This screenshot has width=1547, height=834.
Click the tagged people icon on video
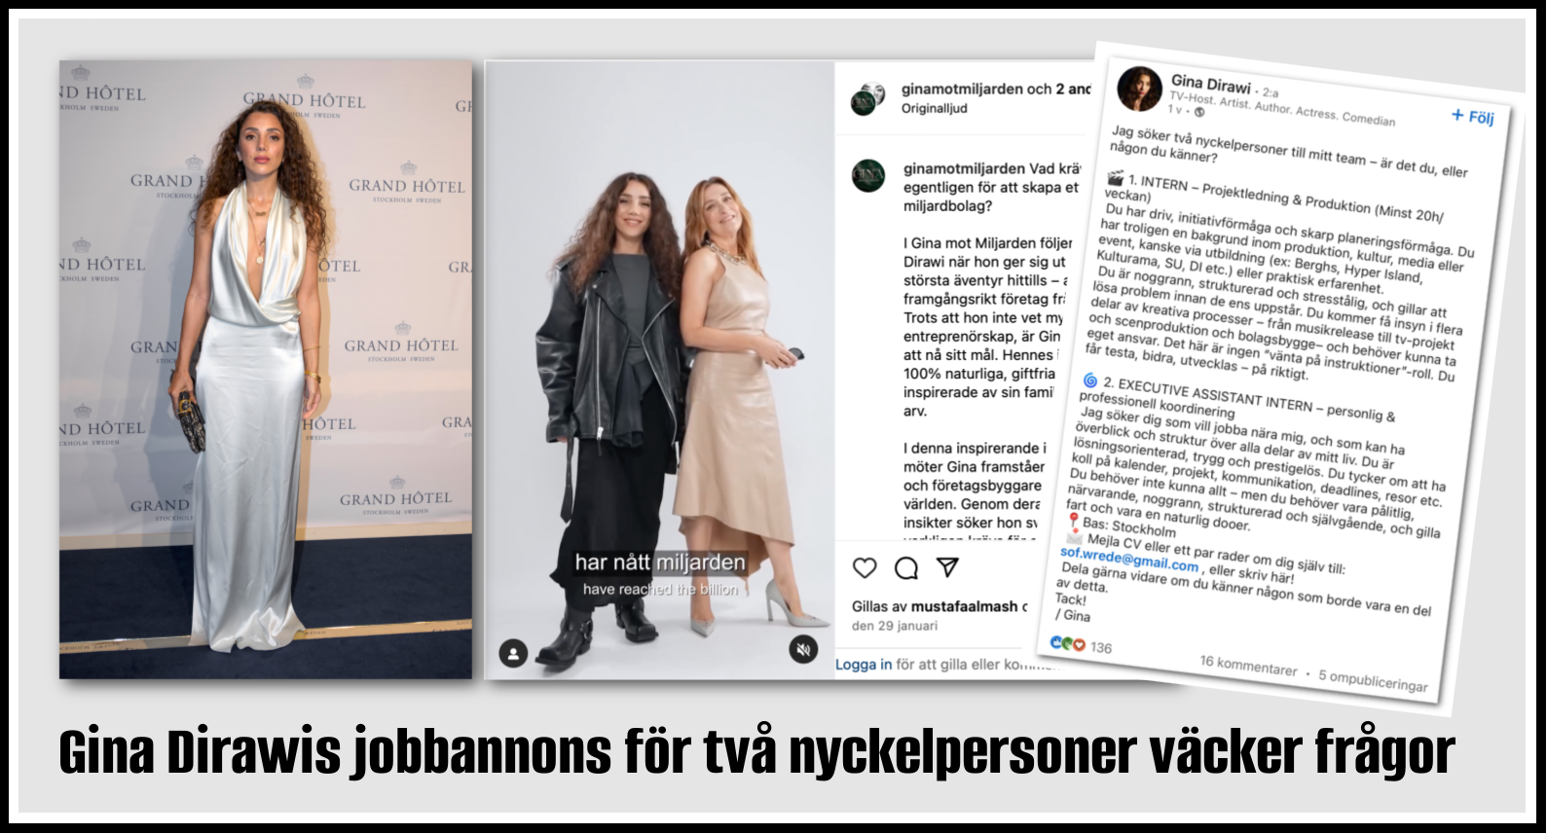513,653
